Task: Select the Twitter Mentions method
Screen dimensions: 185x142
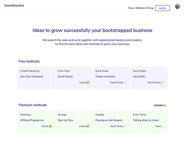Action: [x=105, y=77]
